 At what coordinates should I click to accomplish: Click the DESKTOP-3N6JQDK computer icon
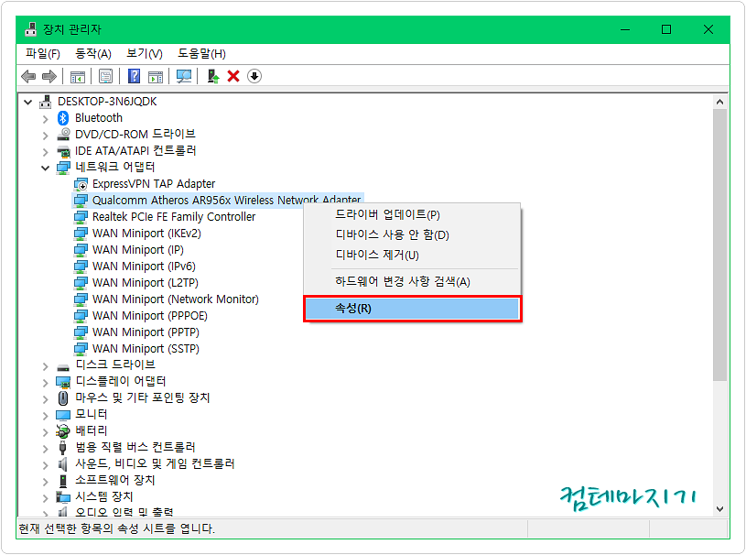[x=46, y=102]
